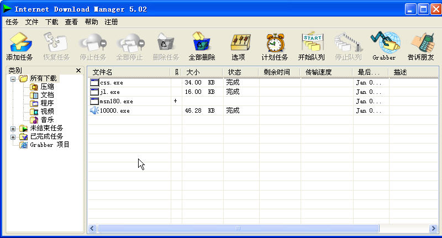Click the file icon beside css.exe
Screen dimensions: 442x238
pyautogui.click(x=94, y=82)
